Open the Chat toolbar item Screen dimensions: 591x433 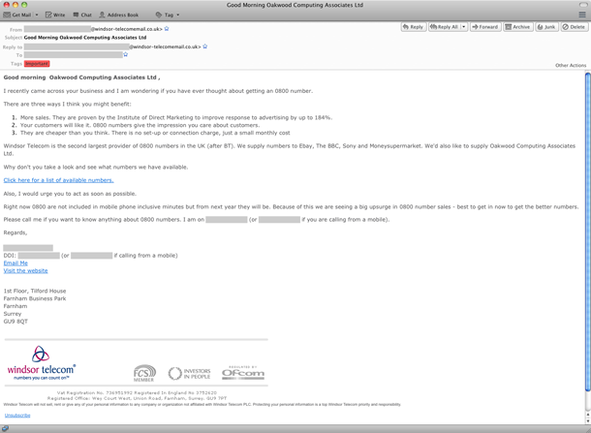click(82, 15)
